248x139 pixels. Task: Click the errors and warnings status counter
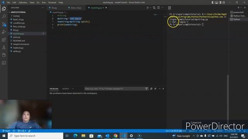click(22, 131)
